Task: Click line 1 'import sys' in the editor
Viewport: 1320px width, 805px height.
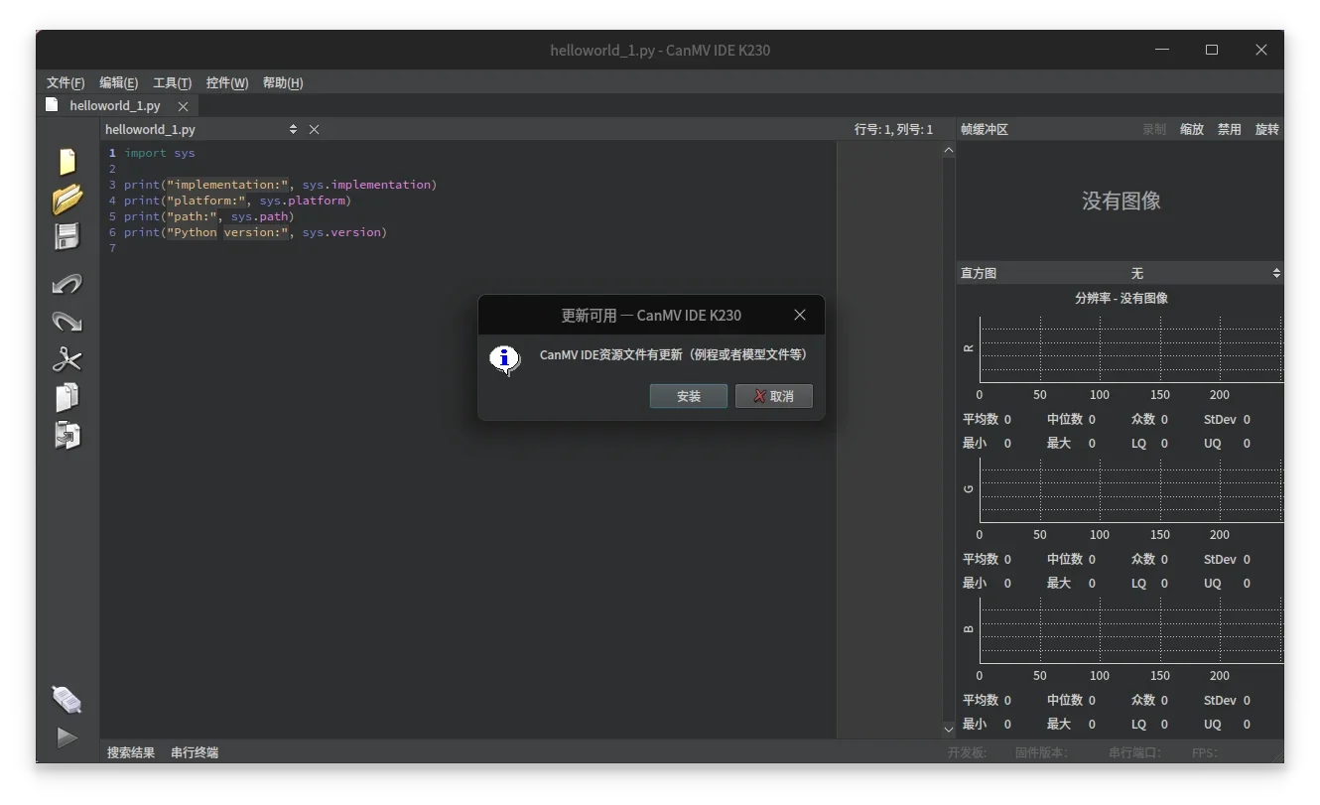Action: tap(160, 153)
